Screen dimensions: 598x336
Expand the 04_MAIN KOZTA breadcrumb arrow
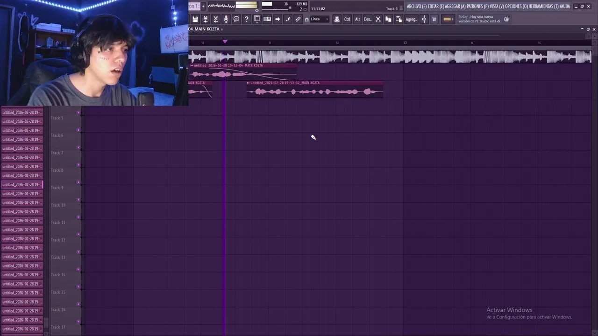tap(222, 29)
